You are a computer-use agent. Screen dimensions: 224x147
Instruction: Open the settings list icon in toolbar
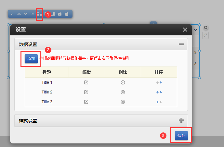point(39,14)
